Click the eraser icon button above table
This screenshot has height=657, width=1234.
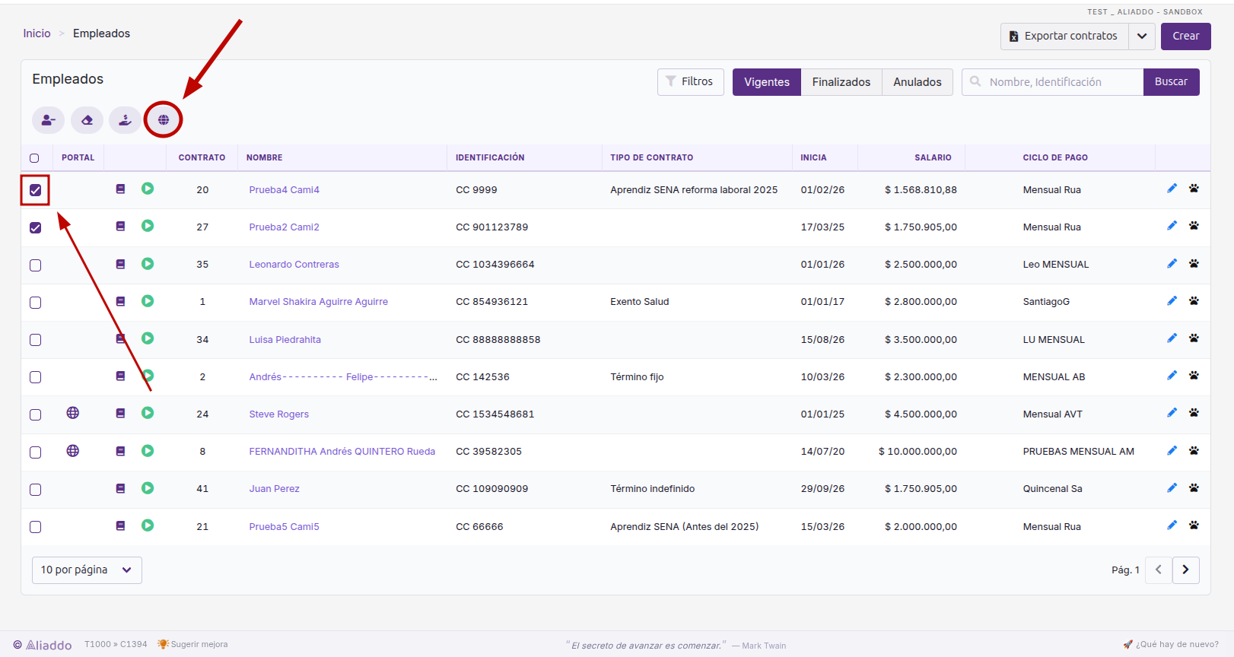click(87, 120)
